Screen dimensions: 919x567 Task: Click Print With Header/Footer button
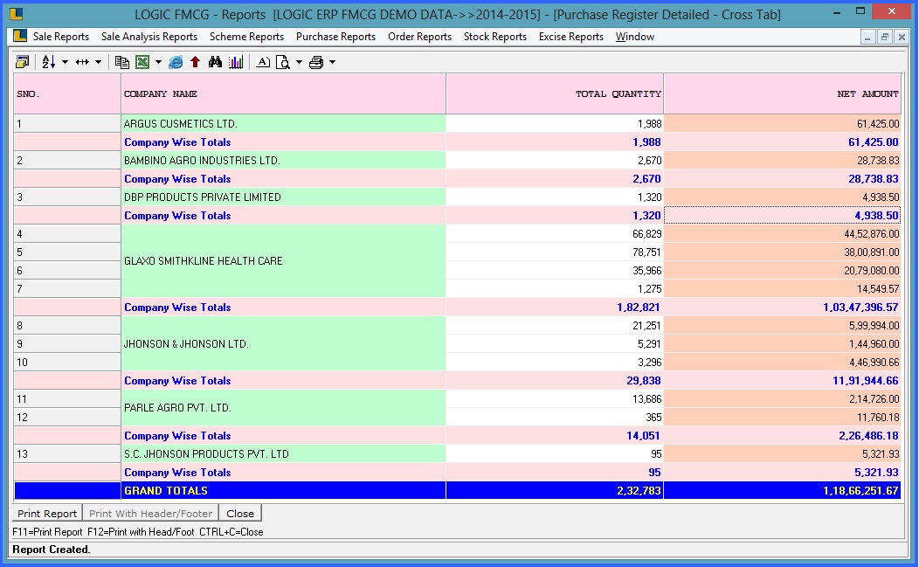150,513
